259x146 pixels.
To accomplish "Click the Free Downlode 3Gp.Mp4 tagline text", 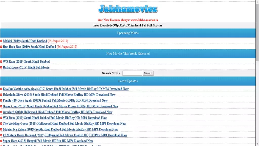I will point(128,25).
